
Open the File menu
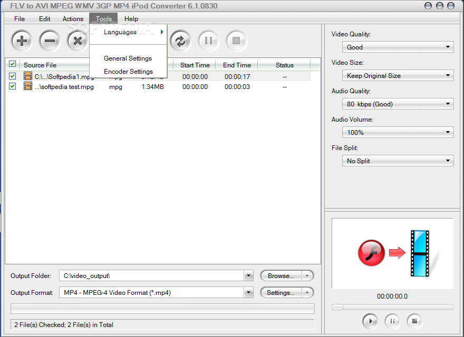[20, 18]
